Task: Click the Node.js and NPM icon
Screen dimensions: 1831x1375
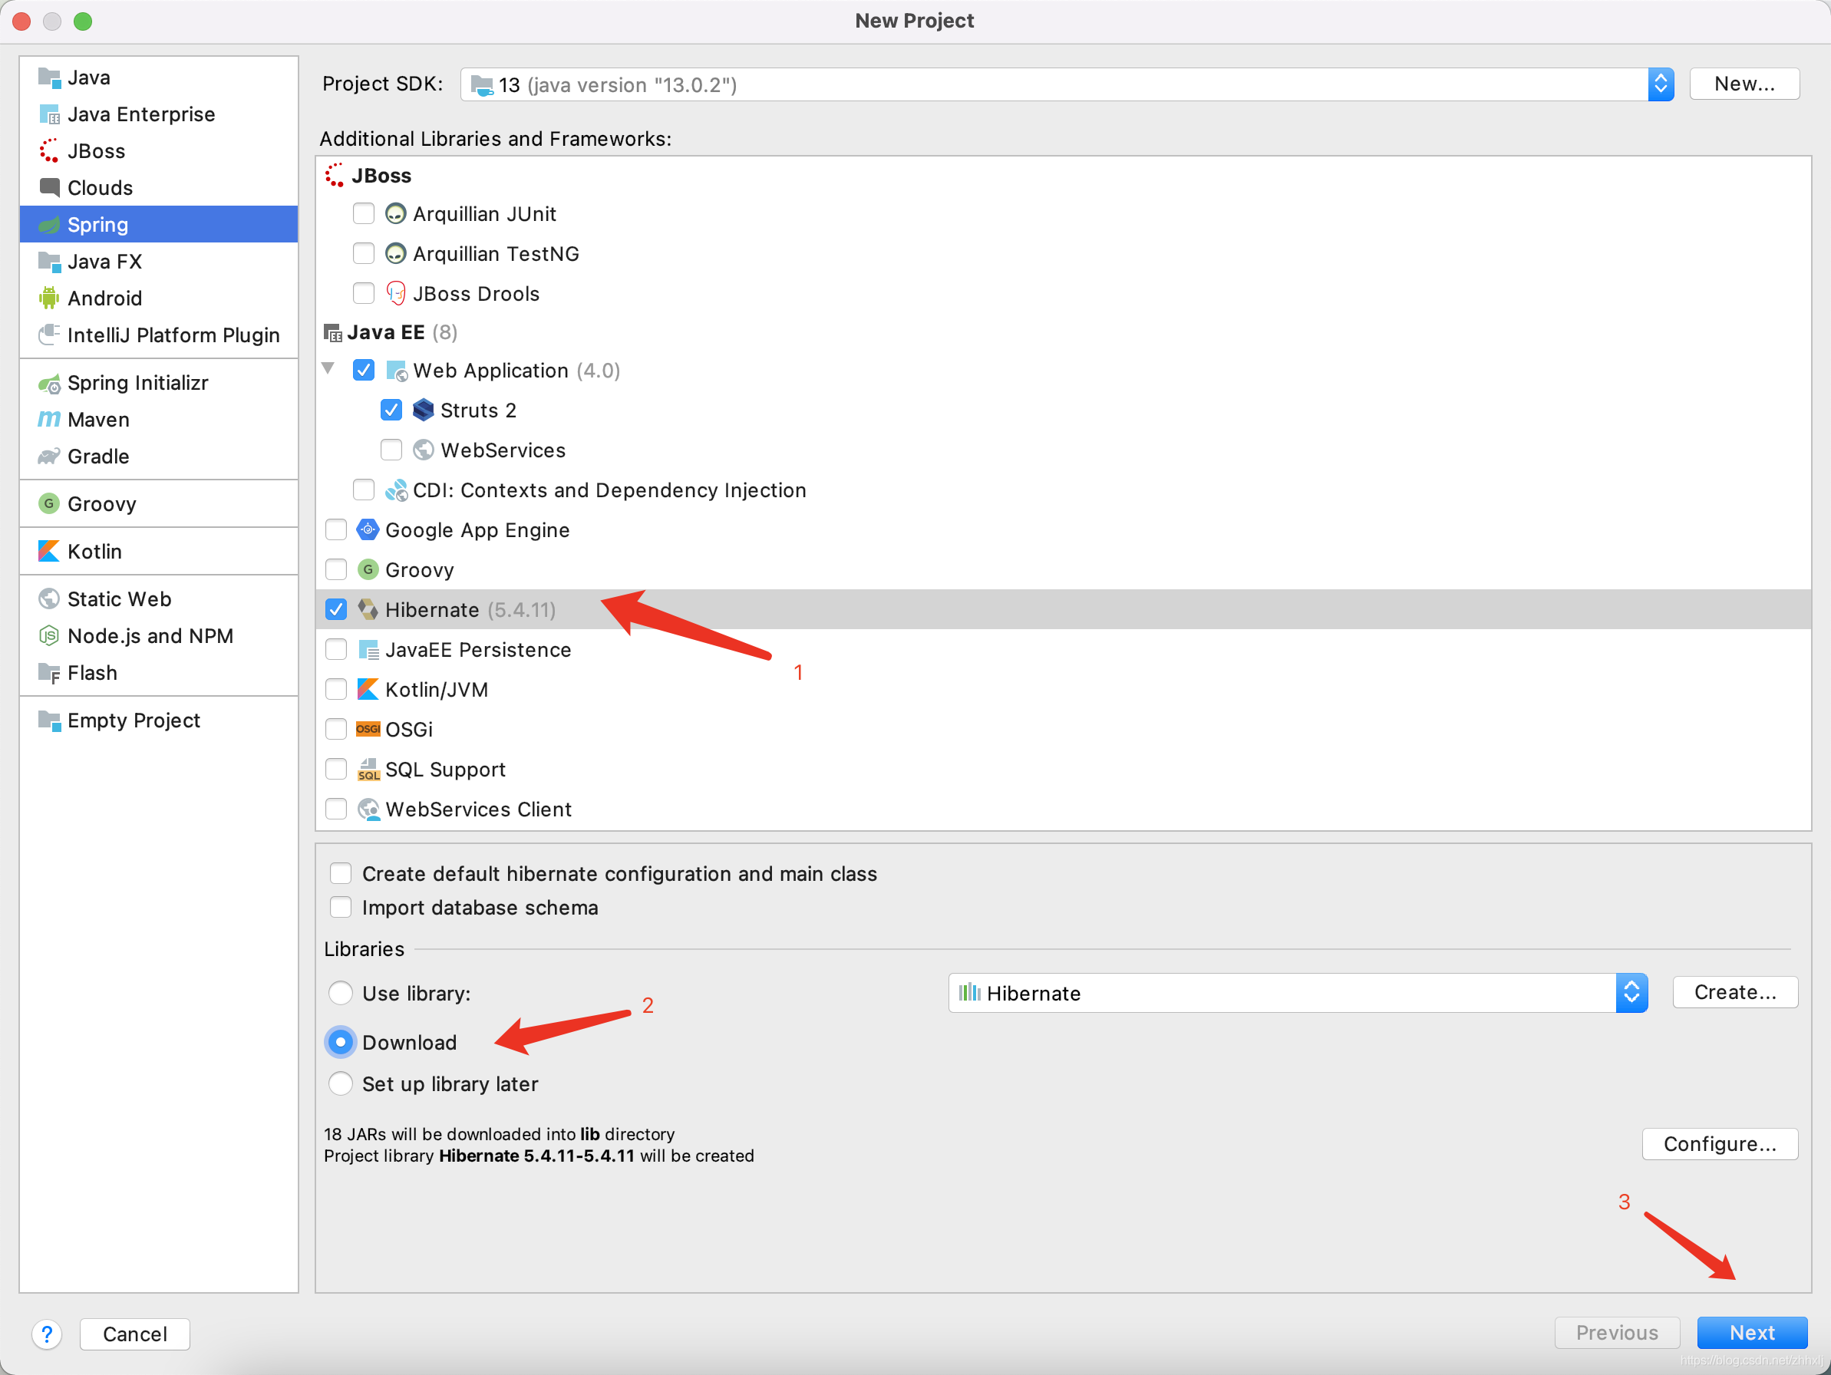Action: pyautogui.click(x=49, y=636)
